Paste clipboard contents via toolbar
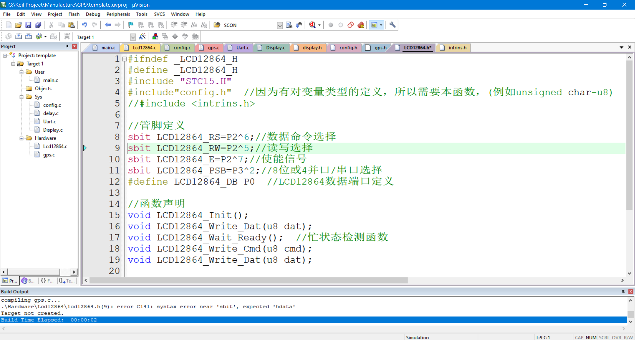Image resolution: width=635 pixels, height=340 pixels. pyautogui.click(x=71, y=25)
